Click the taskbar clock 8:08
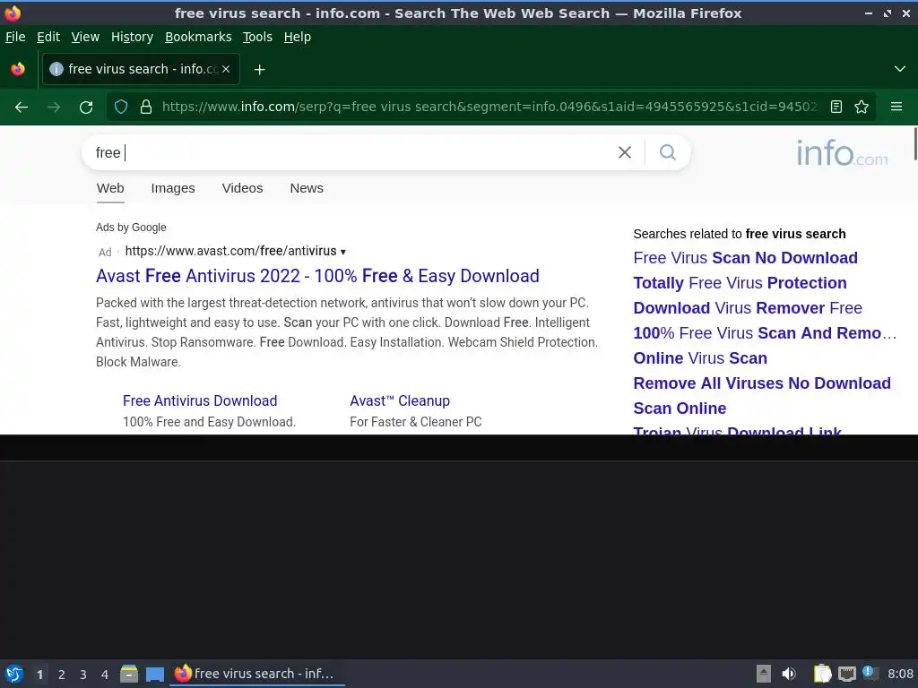Image resolution: width=918 pixels, height=688 pixels. pos(900,674)
